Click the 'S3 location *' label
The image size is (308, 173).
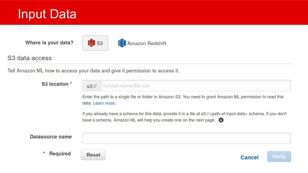click(x=57, y=84)
